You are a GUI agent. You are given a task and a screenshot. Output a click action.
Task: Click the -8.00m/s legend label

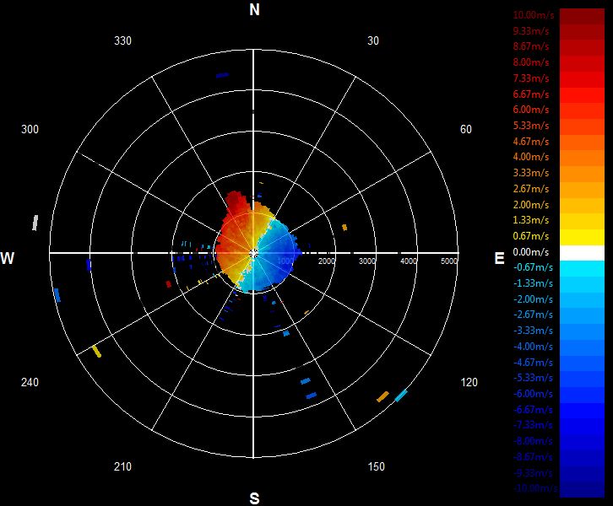click(x=533, y=441)
